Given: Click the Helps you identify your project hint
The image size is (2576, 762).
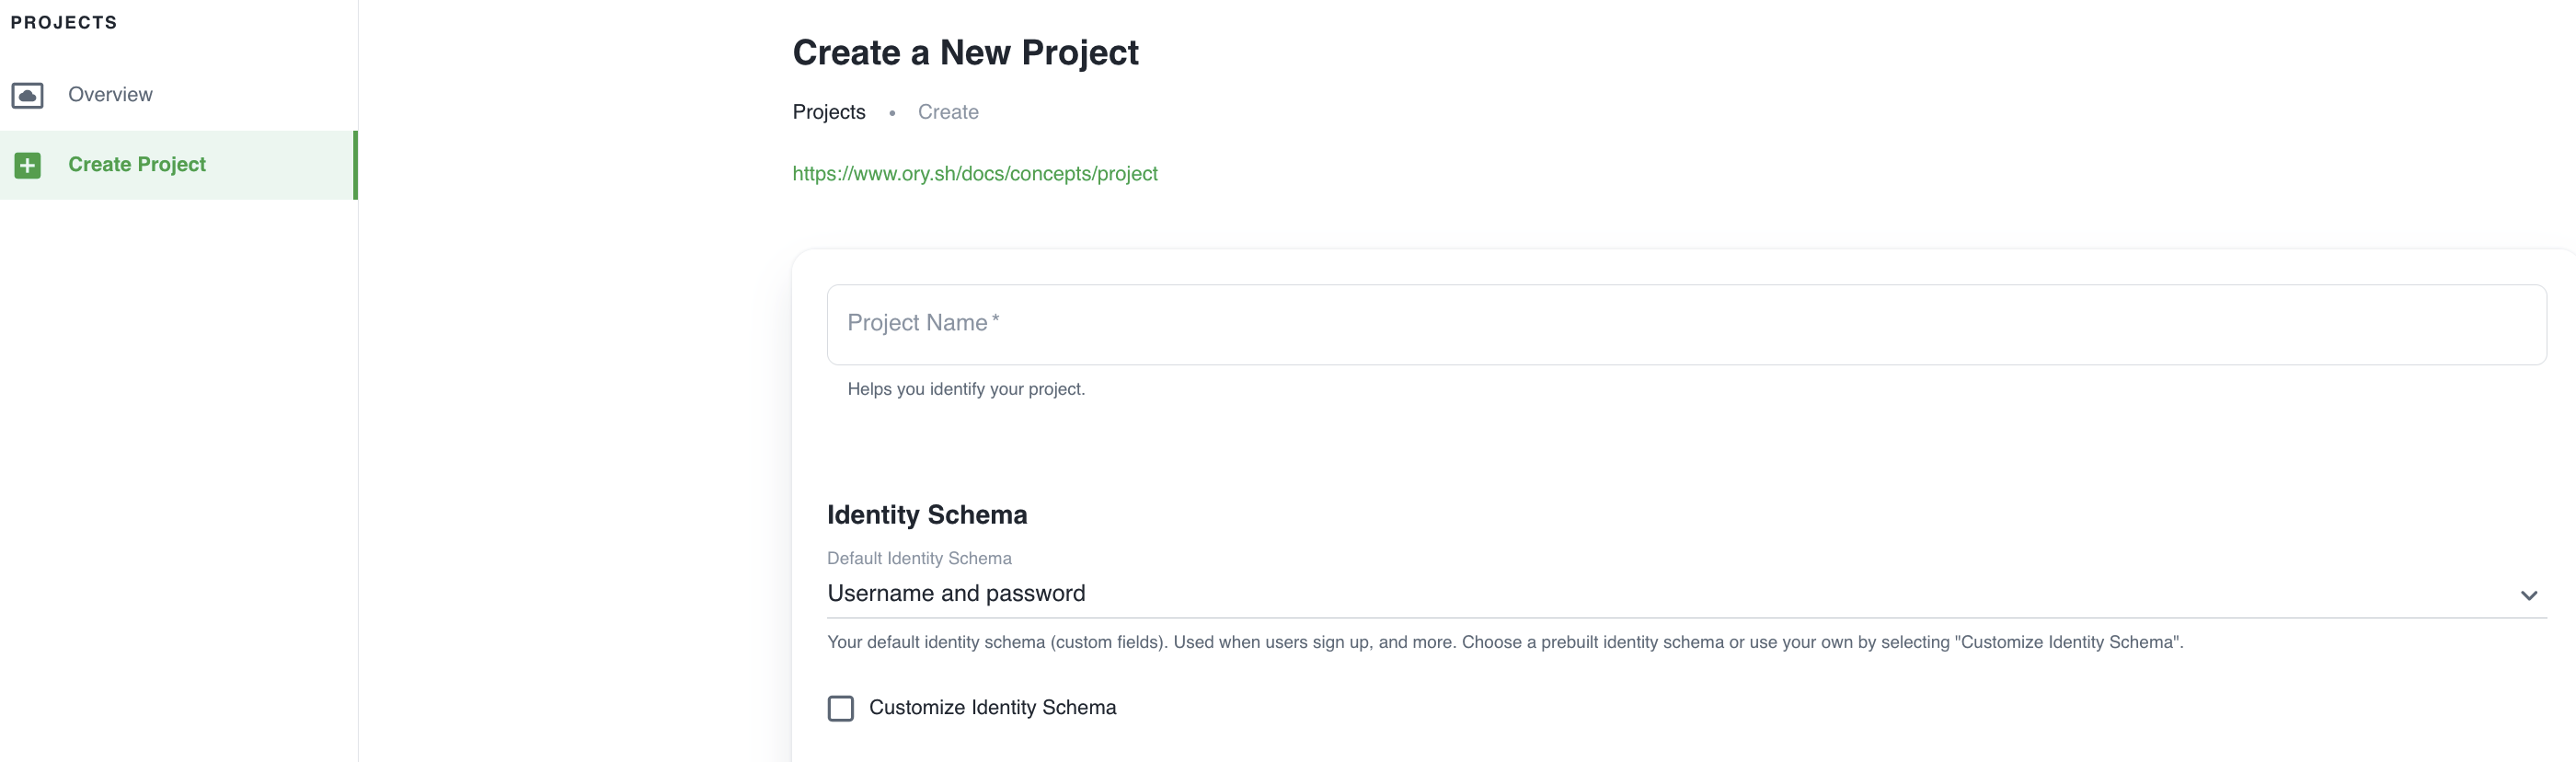Looking at the screenshot, I should click(x=965, y=389).
